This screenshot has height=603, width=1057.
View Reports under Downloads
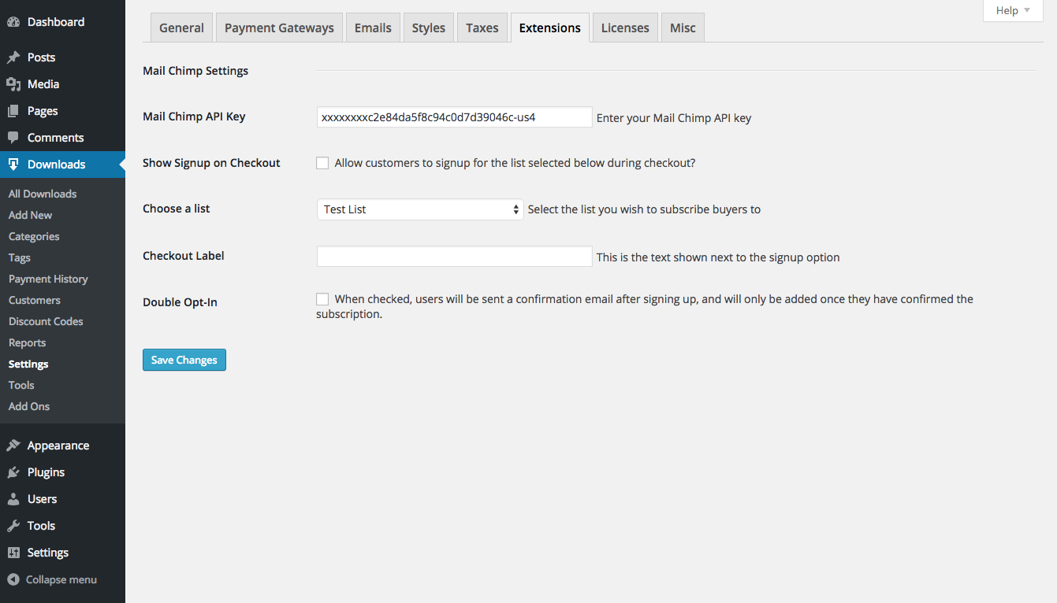tap(28, 342)
